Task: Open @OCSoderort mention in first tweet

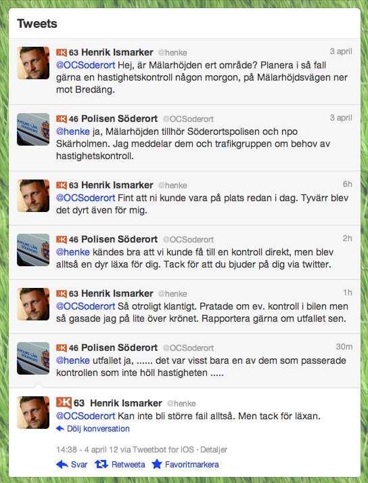Action: pos(85,65)
